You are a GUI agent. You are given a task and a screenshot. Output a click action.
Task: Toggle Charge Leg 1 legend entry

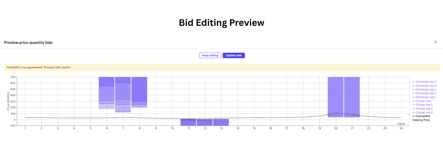[x=422, y=101]
